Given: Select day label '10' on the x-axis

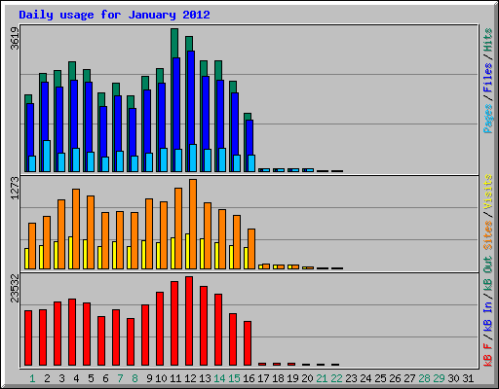Looking at the screenshot, I should point(161,378).
